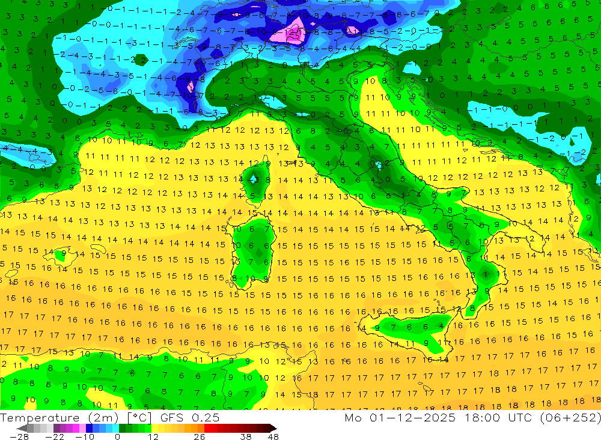Click the "[°C]" unit label

click(x=139, y=417)
